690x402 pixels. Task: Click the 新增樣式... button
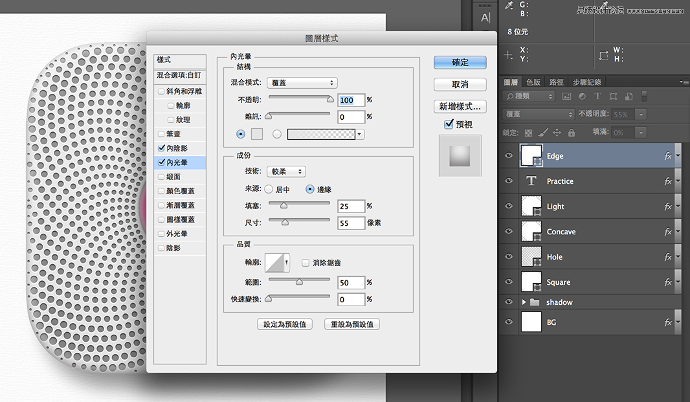point(460,106)
